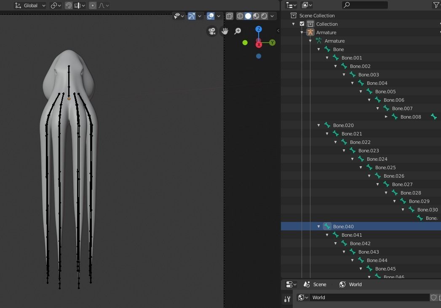The height and width of the screenshot is (308, 441).
Task: Select Bone.029 in the Outliner
Action: tap(419, 202)
